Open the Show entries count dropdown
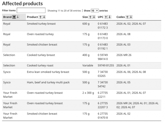This screenshot has height=123, width=165. tap(95, 11)
